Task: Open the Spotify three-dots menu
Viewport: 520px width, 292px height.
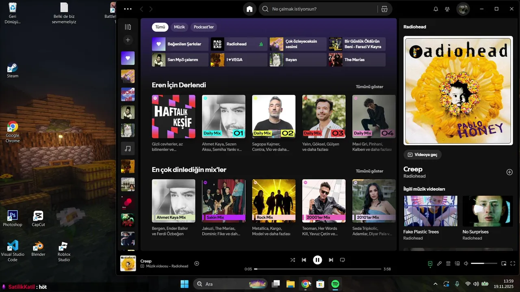Action: tap(128, 9)
